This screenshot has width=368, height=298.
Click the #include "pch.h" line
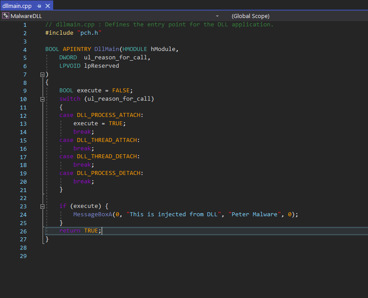[x=73, y=33]
